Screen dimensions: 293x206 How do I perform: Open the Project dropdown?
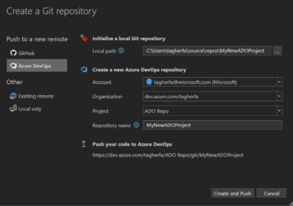tap(213, 111)
